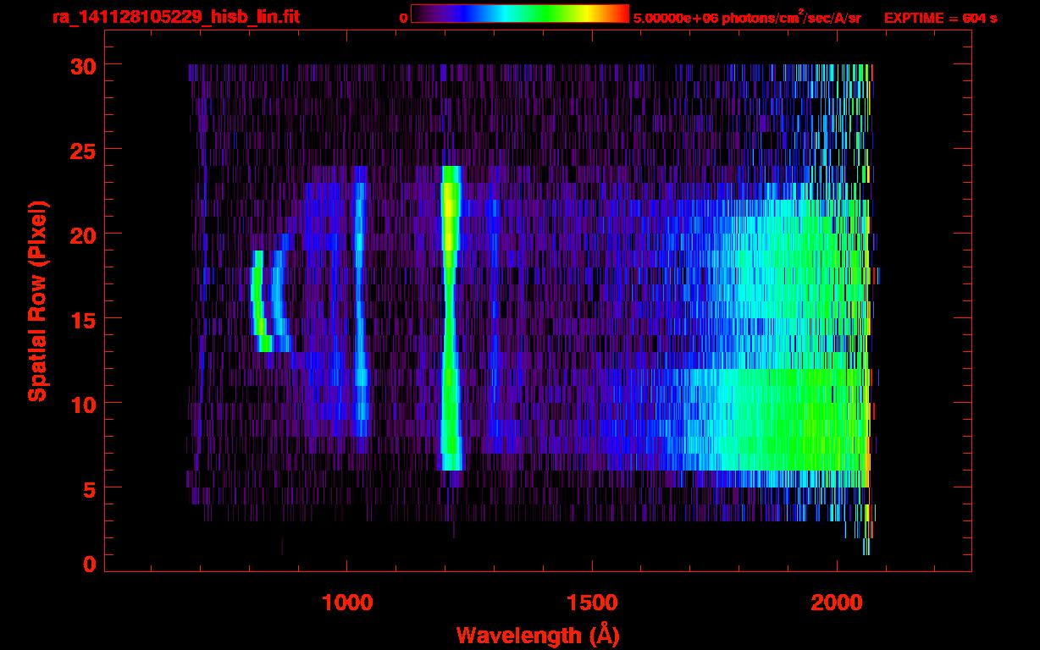Click the Wavelength (Å) axis title

tap(539, 635)
